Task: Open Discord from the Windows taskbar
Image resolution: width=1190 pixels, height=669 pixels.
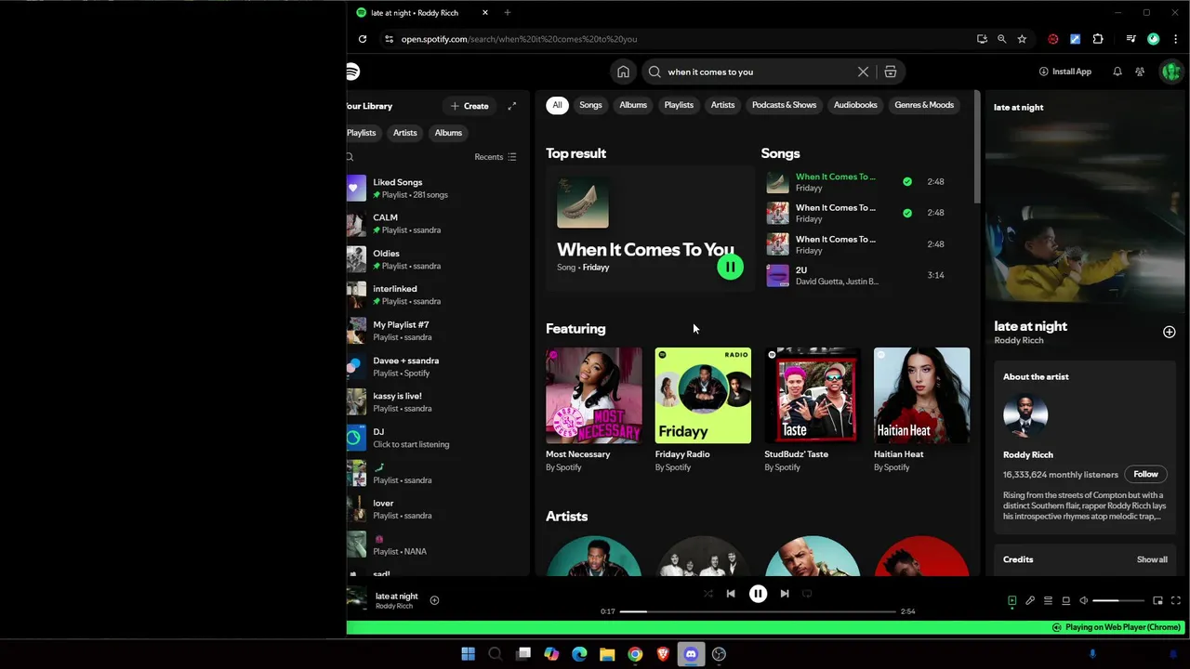Action: click(690, 654)
